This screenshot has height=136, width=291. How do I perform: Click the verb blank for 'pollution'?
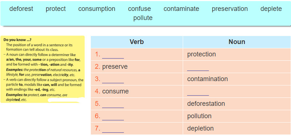pyautogui.click(x=113, y=117)
